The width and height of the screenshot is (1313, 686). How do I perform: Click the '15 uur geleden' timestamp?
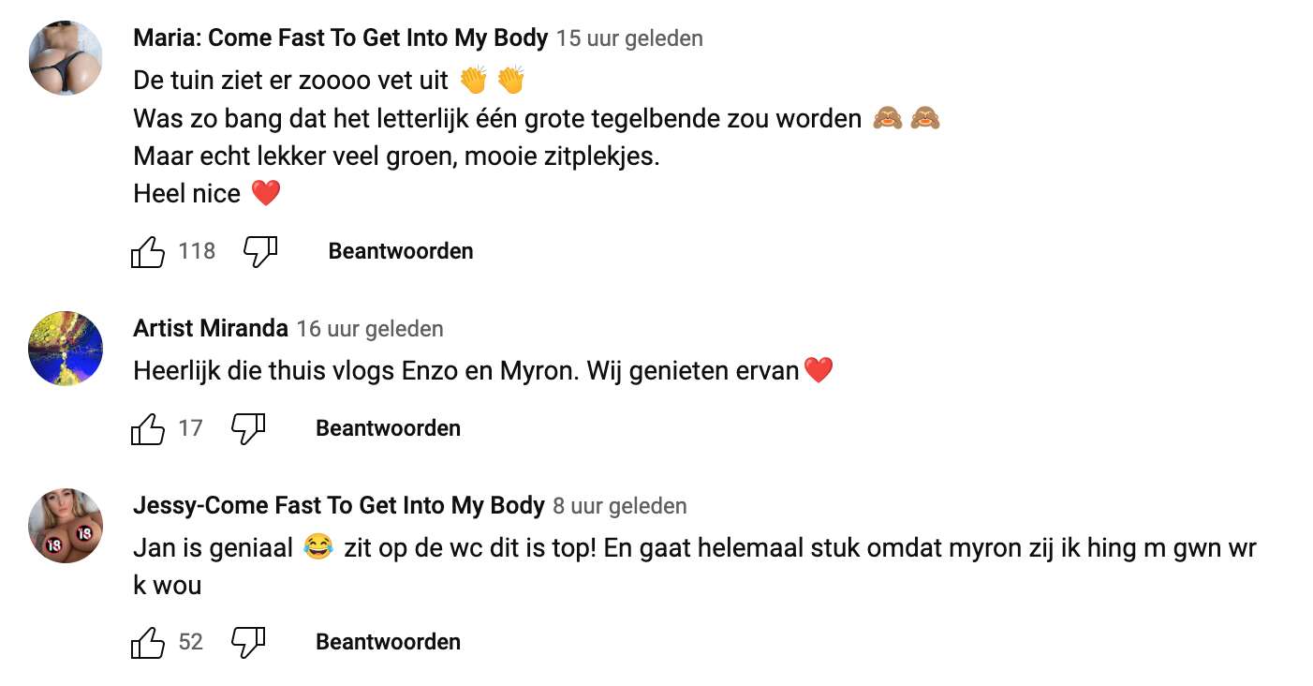click(x=629, y=38)
